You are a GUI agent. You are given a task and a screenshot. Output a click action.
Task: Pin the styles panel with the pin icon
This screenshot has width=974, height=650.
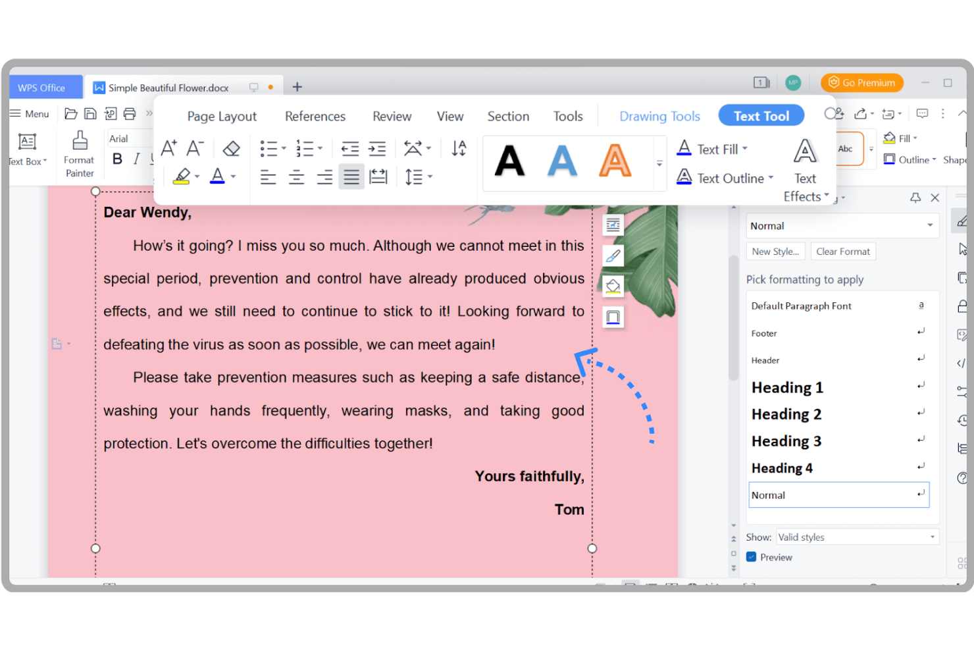tap(915, 197)
